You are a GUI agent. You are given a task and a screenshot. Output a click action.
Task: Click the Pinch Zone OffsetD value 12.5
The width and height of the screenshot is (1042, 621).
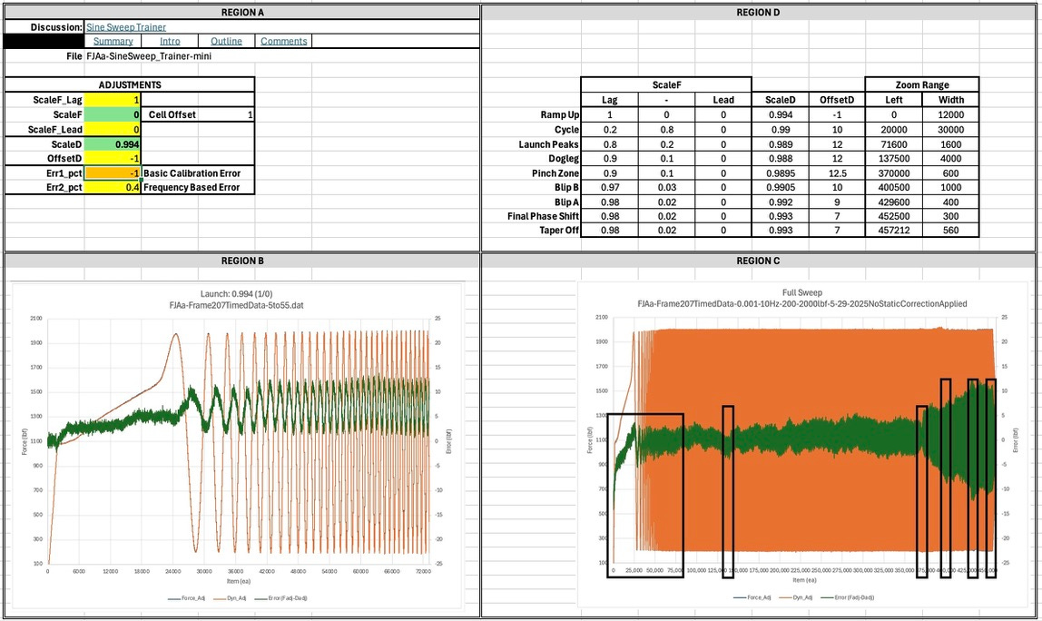pyautogui.click(x=836, y=172)
